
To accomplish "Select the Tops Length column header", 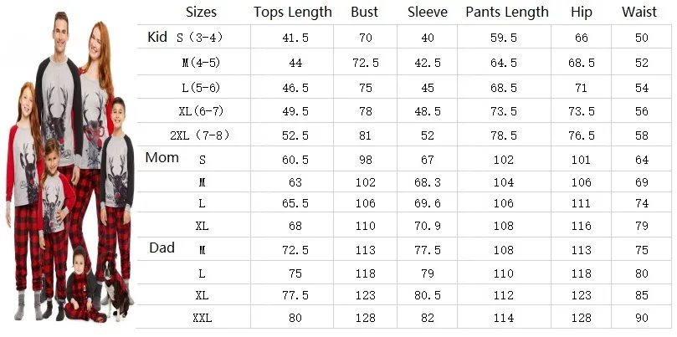I will tap(293, 12).
